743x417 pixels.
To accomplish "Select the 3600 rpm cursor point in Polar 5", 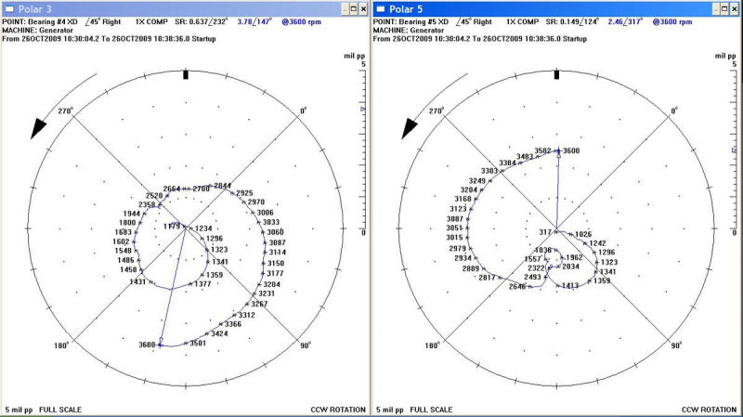I will click(558, 151).
